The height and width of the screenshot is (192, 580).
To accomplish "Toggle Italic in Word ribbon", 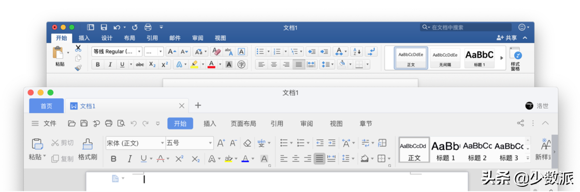I will point(110,65).
